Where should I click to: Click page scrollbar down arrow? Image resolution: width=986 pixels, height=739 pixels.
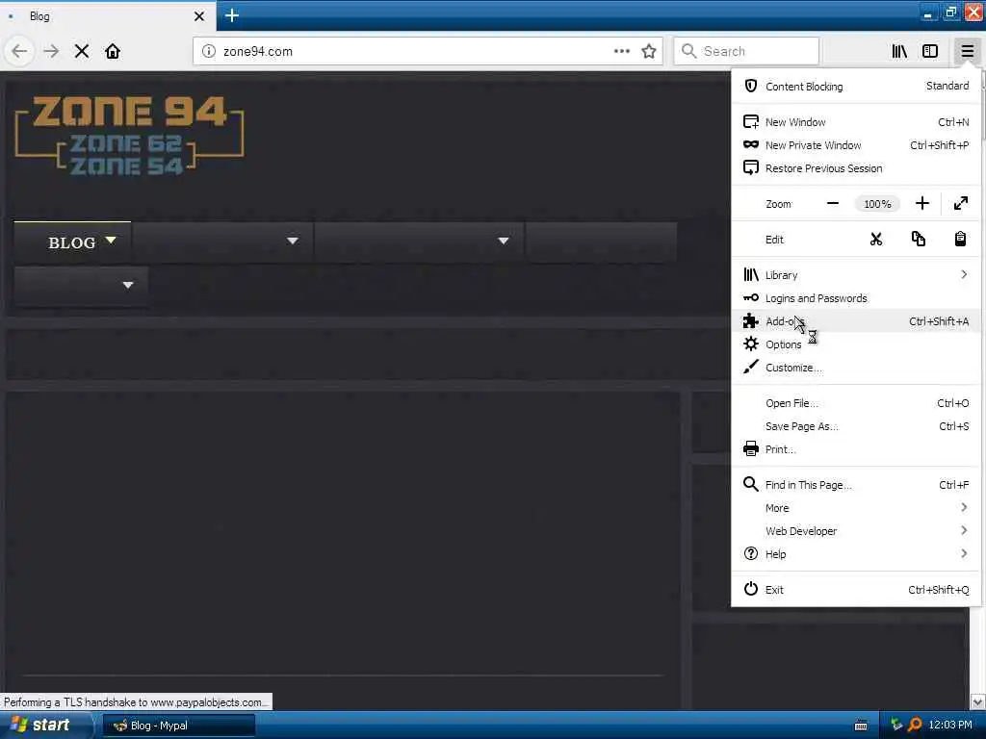coord(977,701)
